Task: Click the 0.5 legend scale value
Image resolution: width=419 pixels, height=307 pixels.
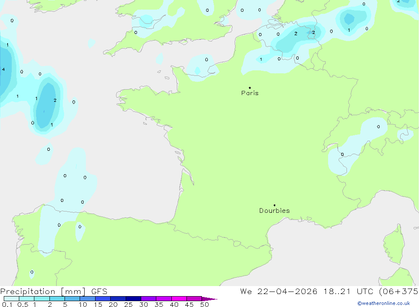Action: click(23, 304)
